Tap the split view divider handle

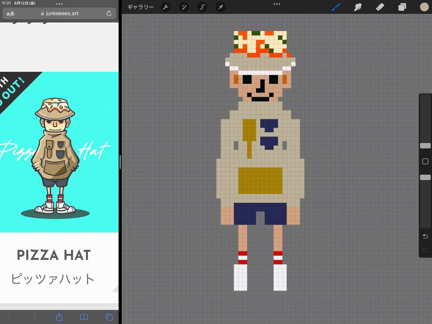click(x=120, y=162)
